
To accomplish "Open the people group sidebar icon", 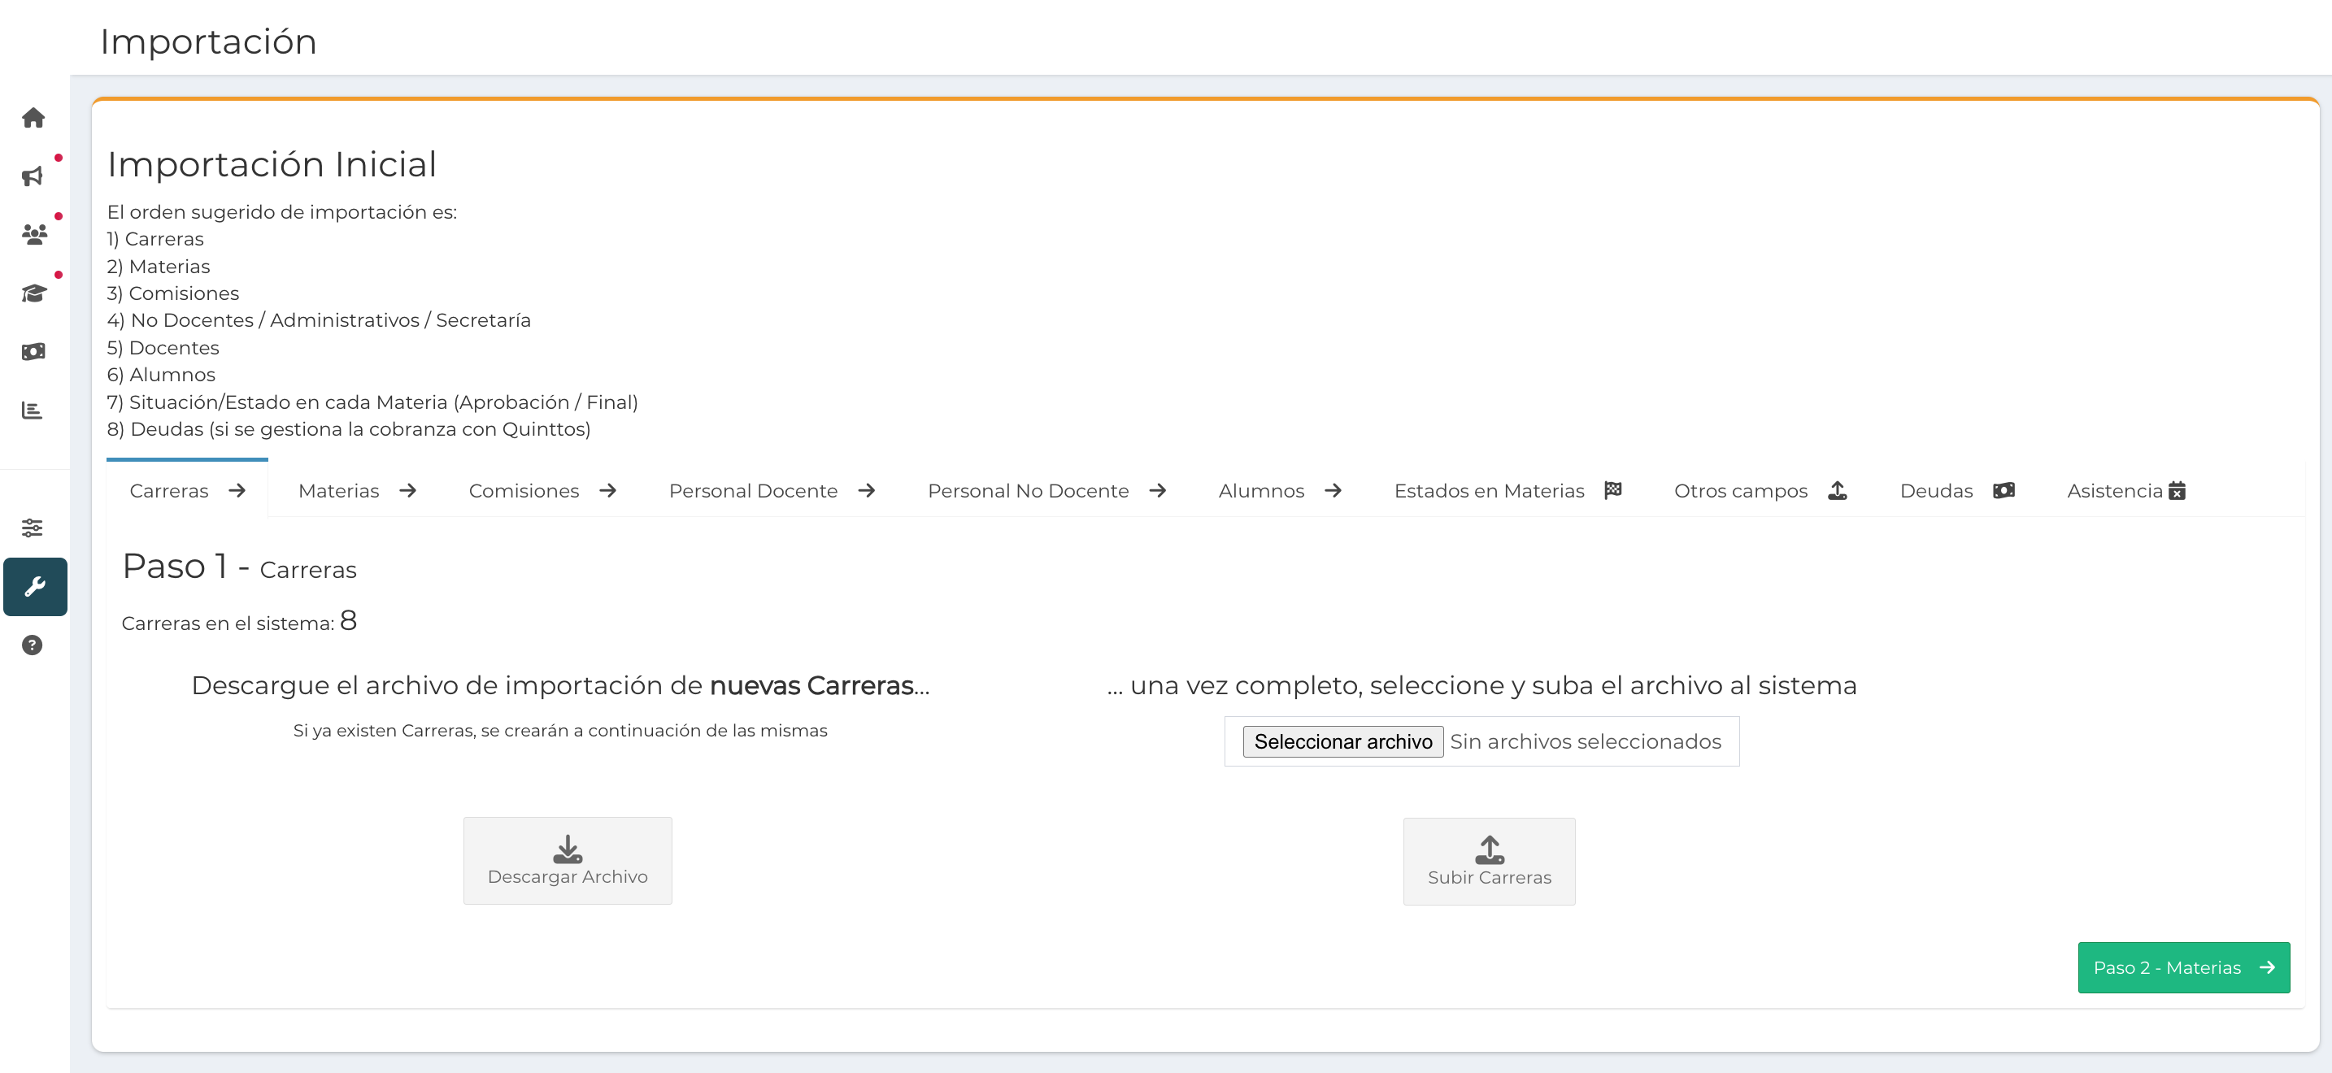I will 33,234.
